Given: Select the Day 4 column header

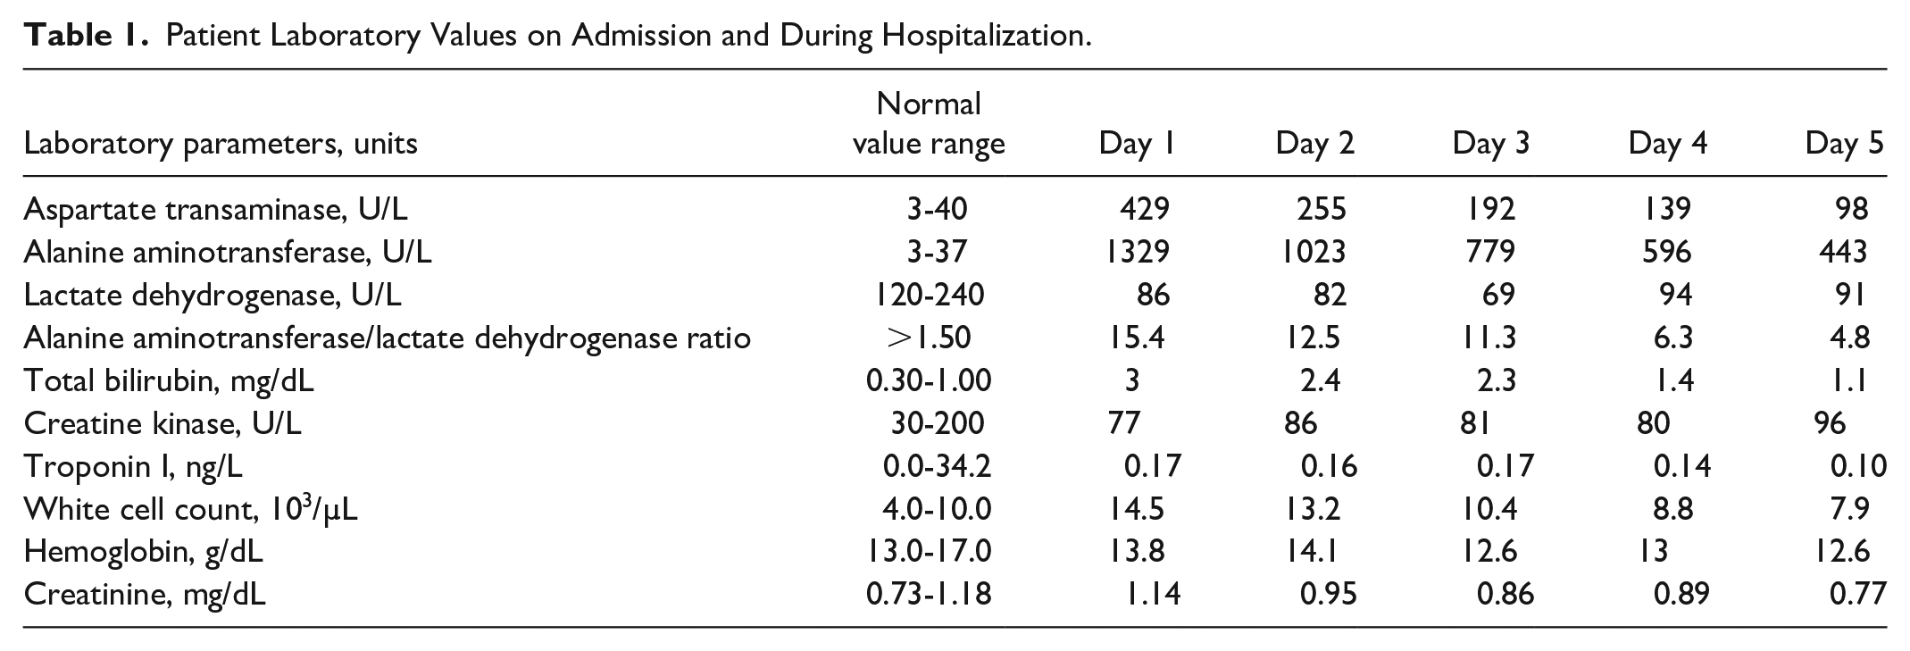Looking at the screenshot, I should coord(1667,143).
